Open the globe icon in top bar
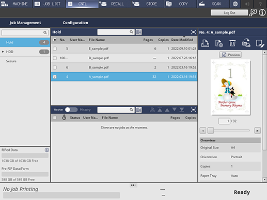The width and height of the screenshot is (267, 200). 235,4
